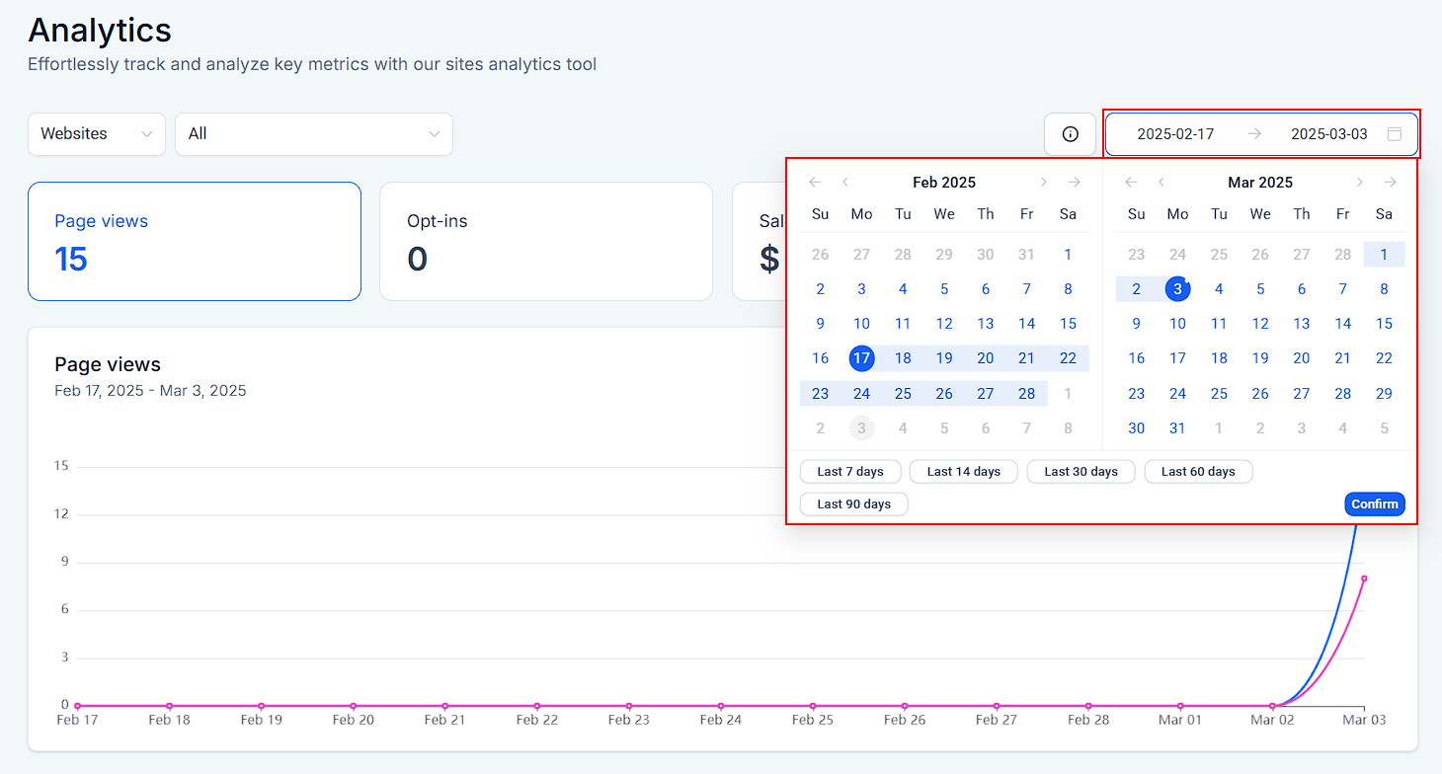1442x774 pixels.
Task: Open the Websites dropdown
Action: click(97, 134)
